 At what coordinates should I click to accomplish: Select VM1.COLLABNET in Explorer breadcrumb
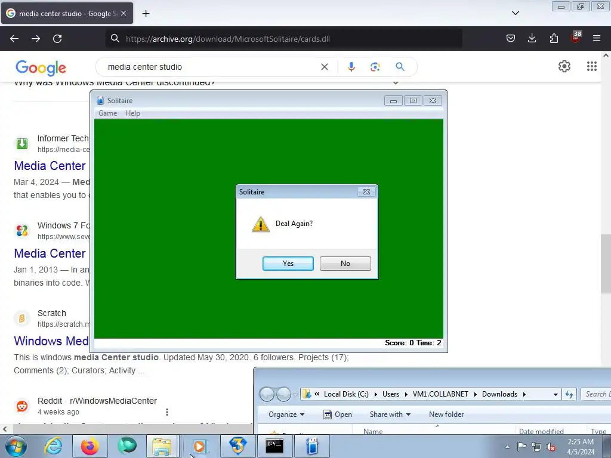tap(440, 394)
